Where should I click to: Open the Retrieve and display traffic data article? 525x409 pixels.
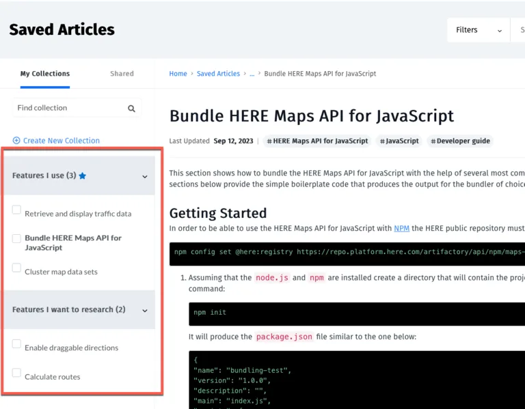[78, 214]
